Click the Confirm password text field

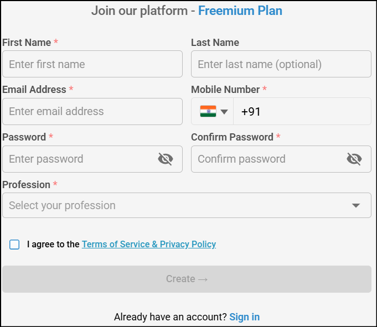(268, 159)
